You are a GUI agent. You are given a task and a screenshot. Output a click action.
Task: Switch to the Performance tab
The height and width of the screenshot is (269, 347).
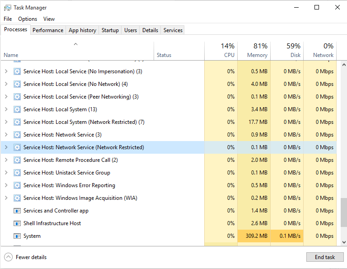click(48, 30)
